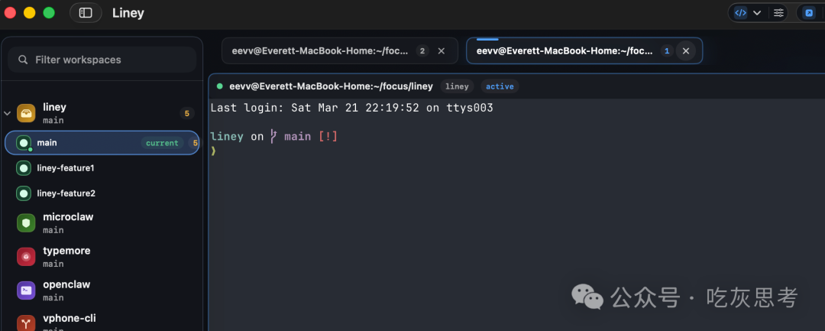Click the magnifier icon in filter box
The height and width of the screenshot is (331, 825).
click(23, 60)
